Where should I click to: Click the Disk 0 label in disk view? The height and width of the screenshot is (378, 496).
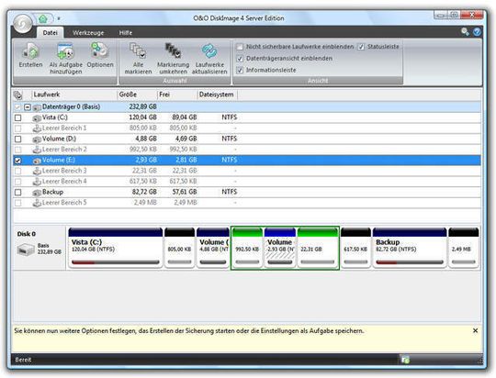point(27,234)
